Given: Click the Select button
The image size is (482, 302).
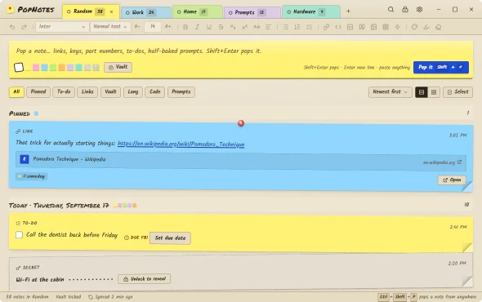Looking at the screenshot, I should click(457, 92).
